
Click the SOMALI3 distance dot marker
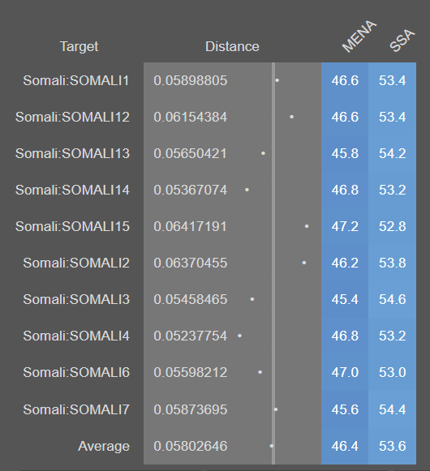[x=252, y=299]
